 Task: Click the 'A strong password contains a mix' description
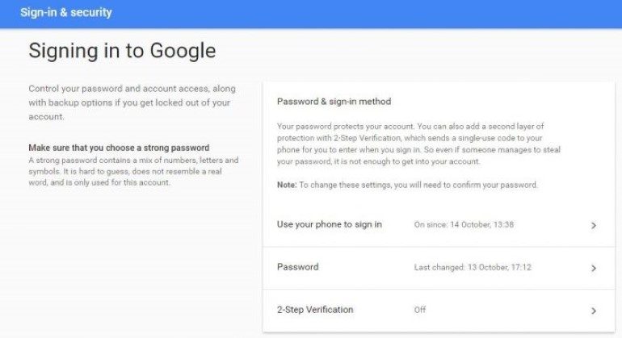pyautogui.click(x=133, y=160)
